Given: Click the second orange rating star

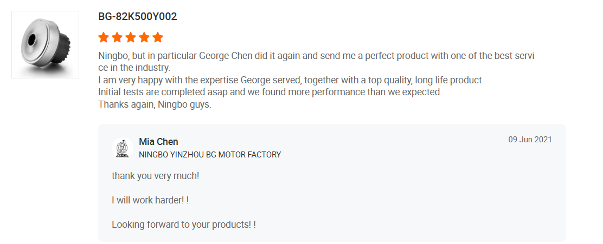Looking at the screenshot, I should coord(117,37).
